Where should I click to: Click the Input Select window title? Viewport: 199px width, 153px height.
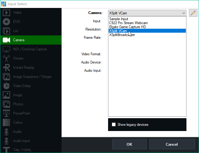tap(17, 4)
